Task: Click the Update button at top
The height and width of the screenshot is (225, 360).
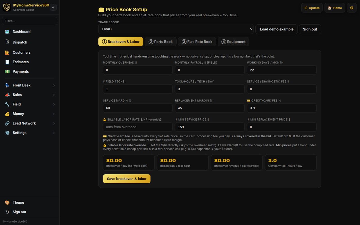Action: click(x=312, y=8)
